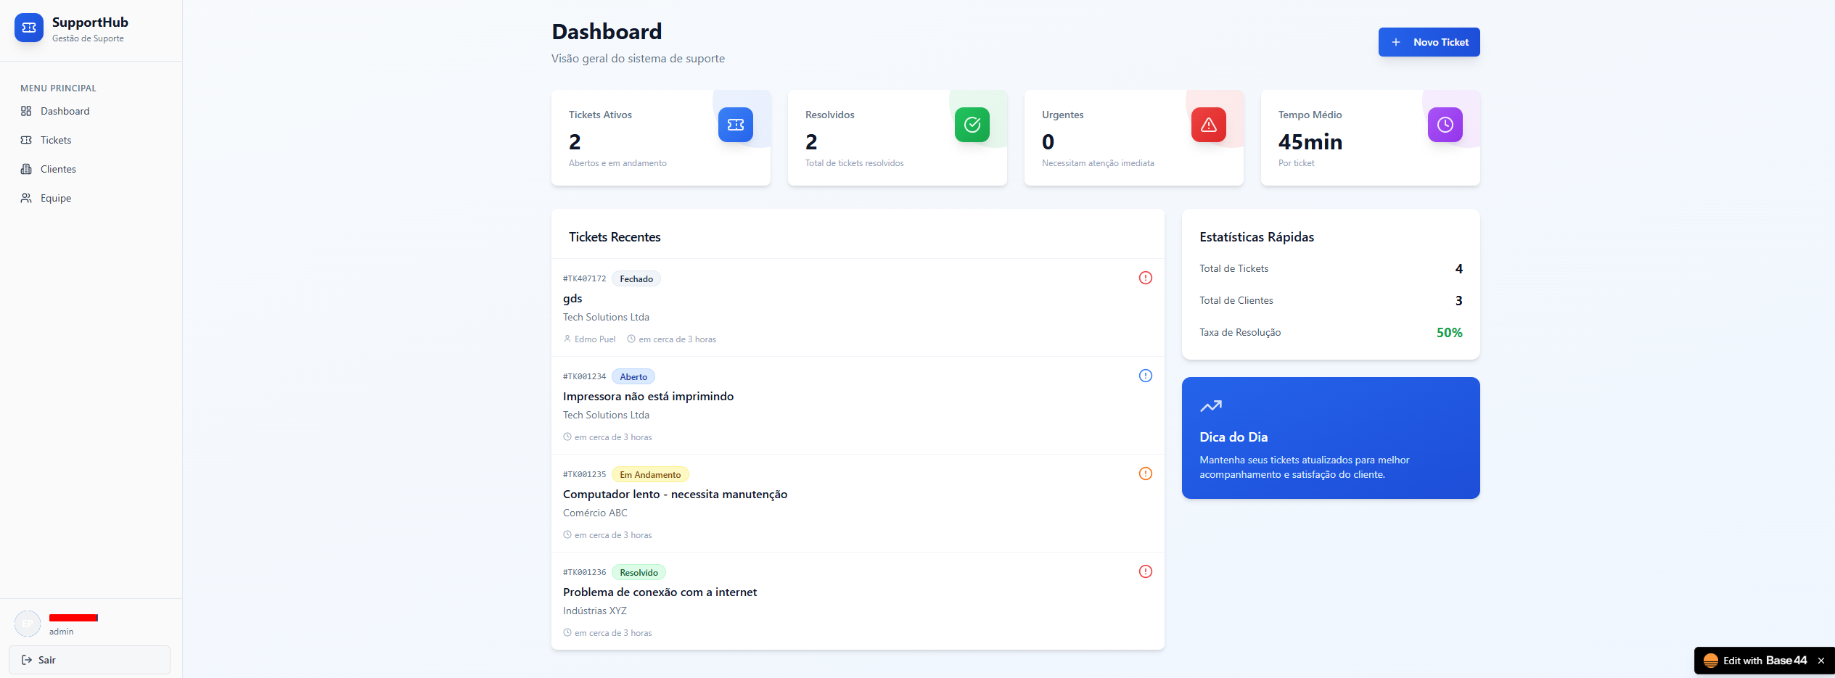Click the 45min Tempo Médio value

click(1310, 142)
